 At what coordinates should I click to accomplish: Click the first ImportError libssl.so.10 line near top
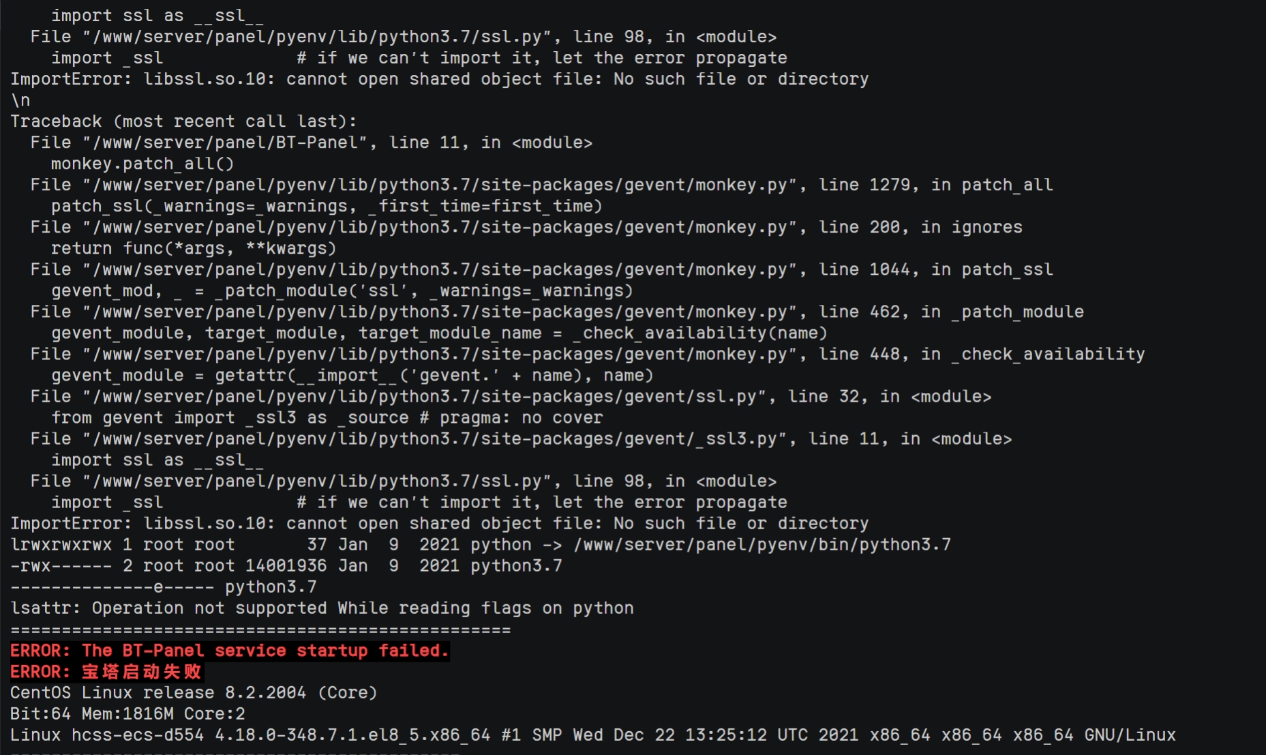pyautogui.click(x=440, y=79)
